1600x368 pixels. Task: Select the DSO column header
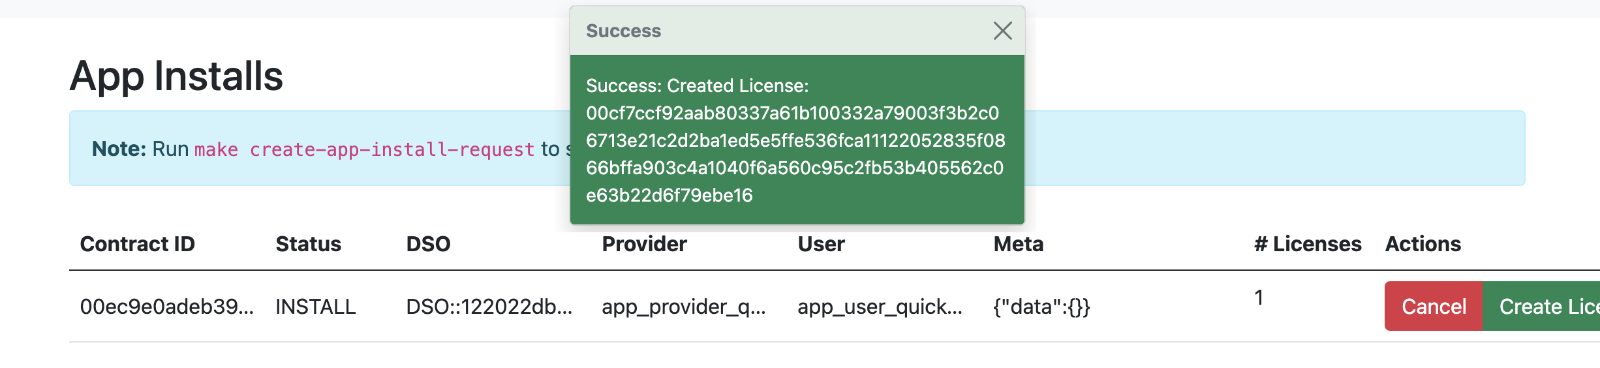click(x=428, y=244)
